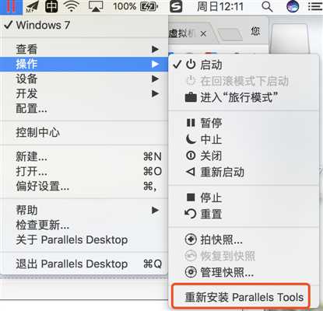Open Spotlight search magnifier icon
This screenshot has height=311, width=323.
267,6
